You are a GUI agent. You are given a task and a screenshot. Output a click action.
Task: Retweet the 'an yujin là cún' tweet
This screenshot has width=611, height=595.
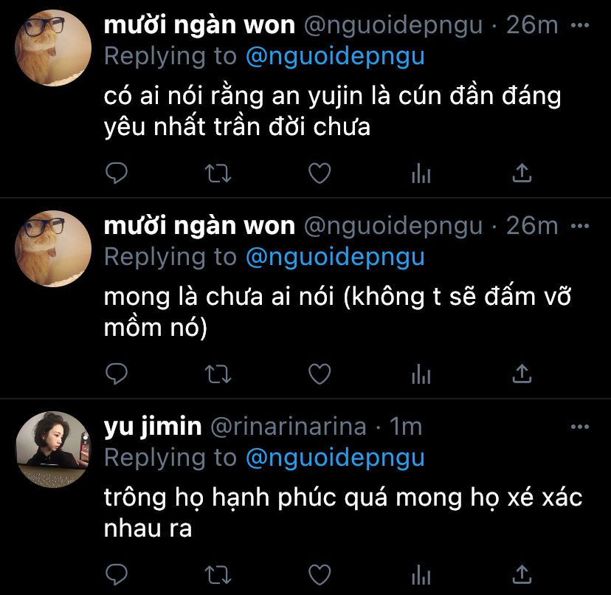pos(218,173)
